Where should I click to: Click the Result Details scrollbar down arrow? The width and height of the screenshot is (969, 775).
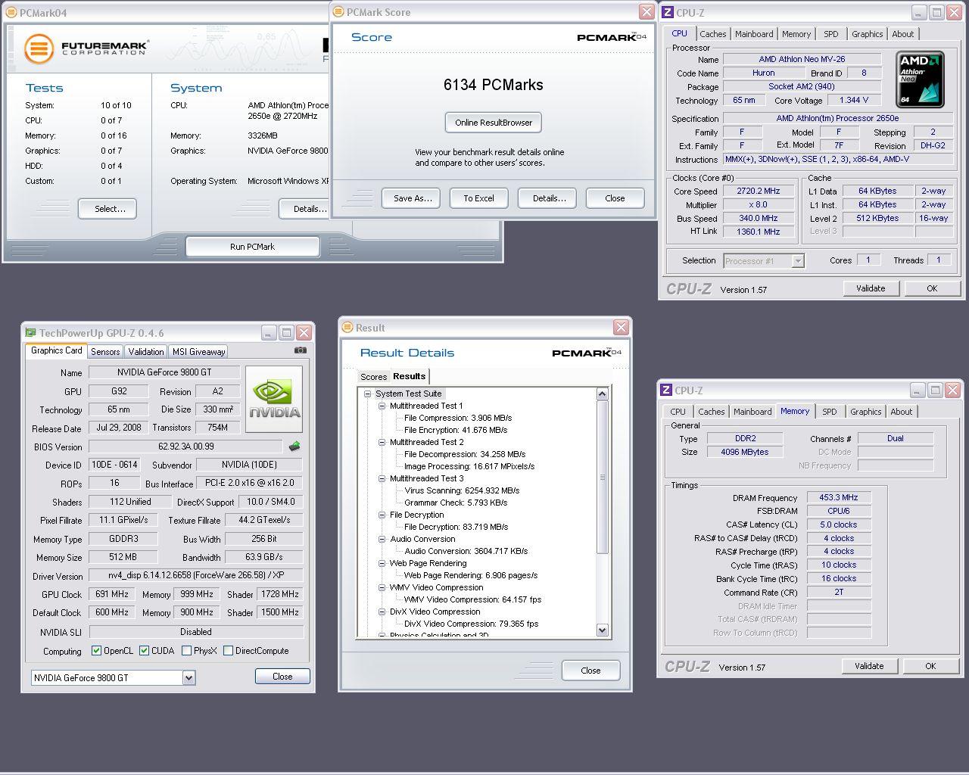tap(603, 630)
